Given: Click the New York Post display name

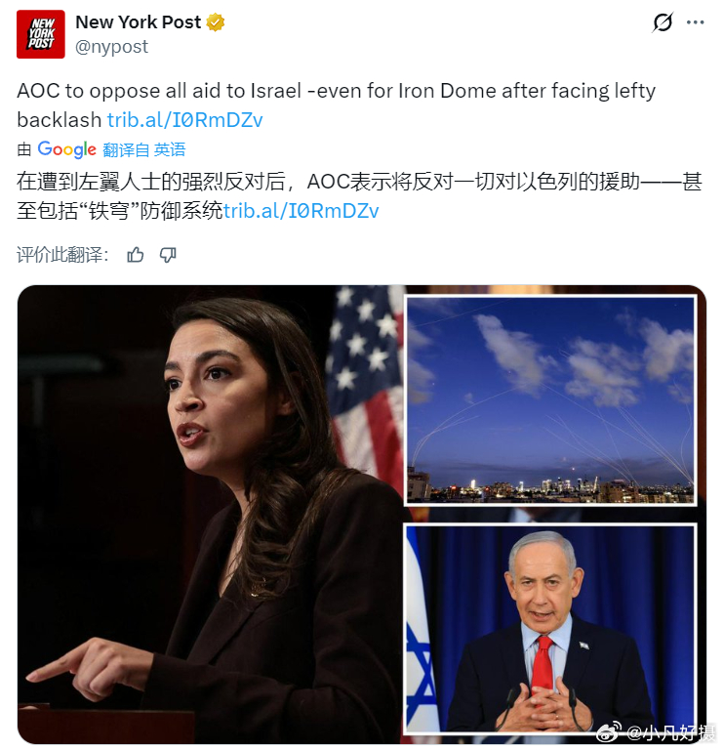Looking at the screenshot, I should [139, 22].
